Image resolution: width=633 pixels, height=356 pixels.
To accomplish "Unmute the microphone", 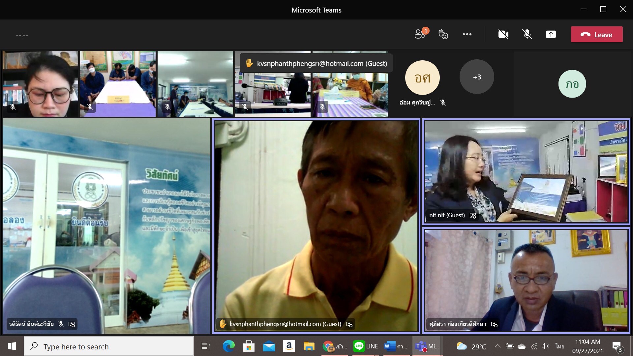I will click(x=527, y=34).
